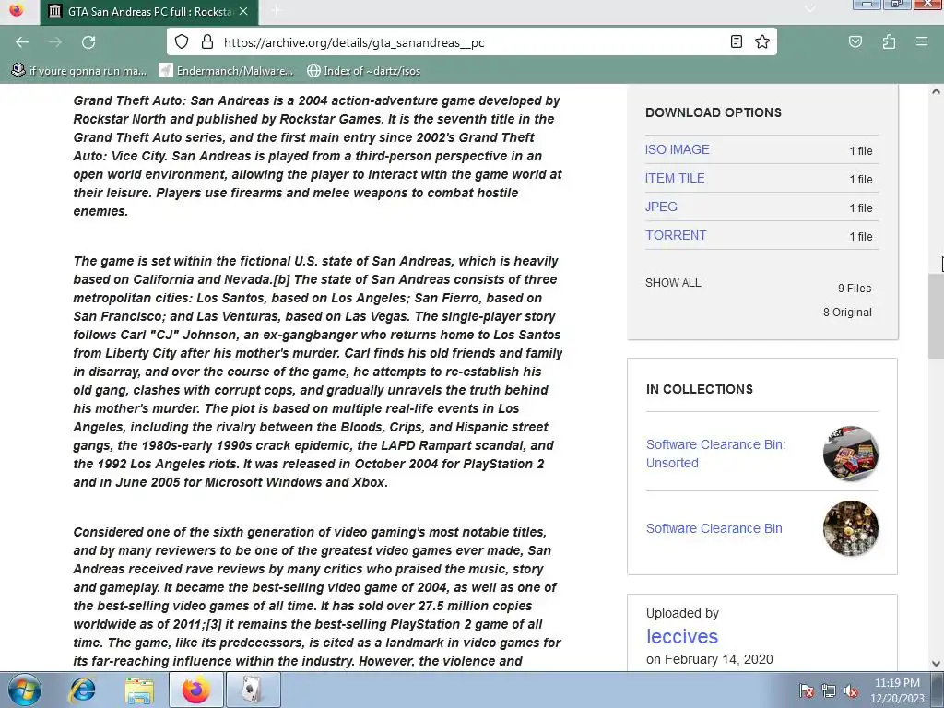This screenshot has width=944, height=708.
Task: Save page to Pocket
Action: tap(855, 42)
